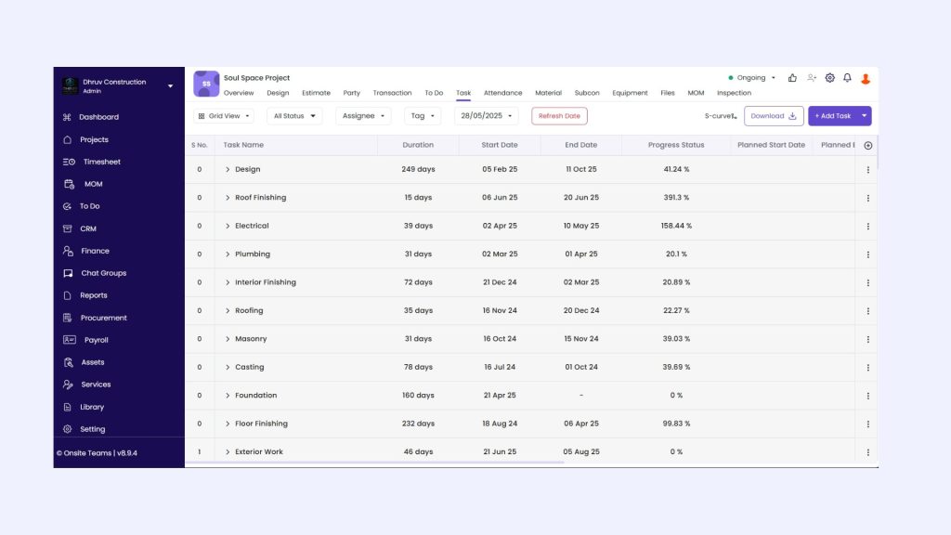The width and height of the screenshot is (951, 535).
Task: Expand the Electrical task row
Action: tap(228, 226)
